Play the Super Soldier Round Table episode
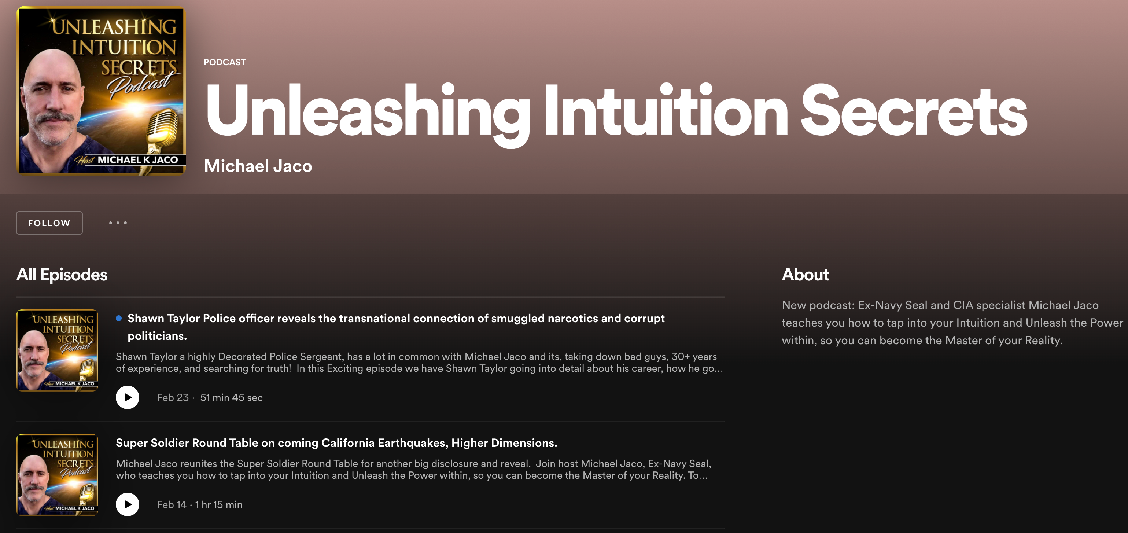 (x=128, y=504)
